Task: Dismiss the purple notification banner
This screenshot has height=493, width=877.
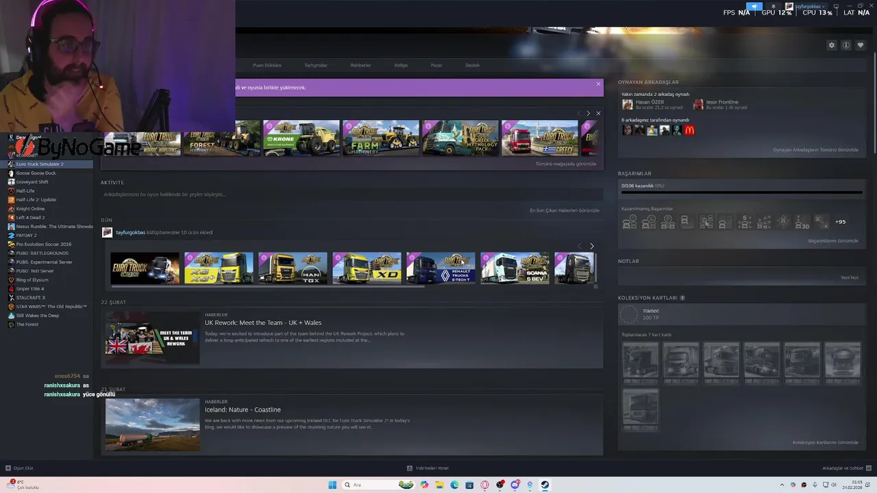Action: (x=598, y=84)
